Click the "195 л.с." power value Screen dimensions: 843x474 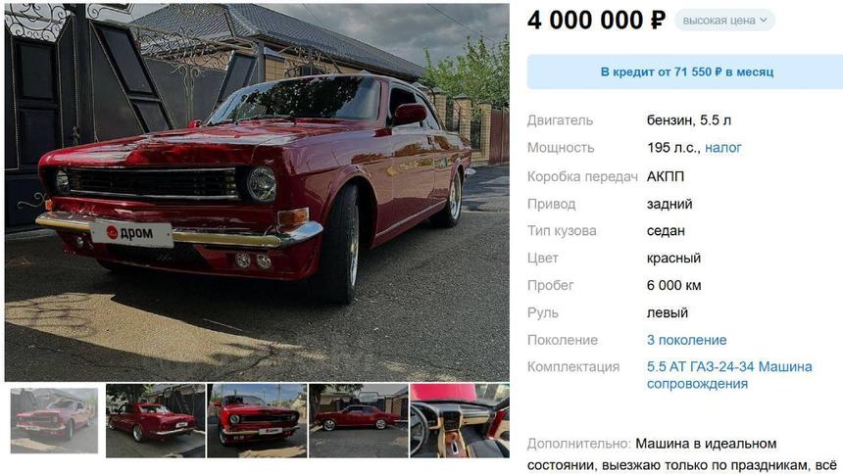point(672,148)
